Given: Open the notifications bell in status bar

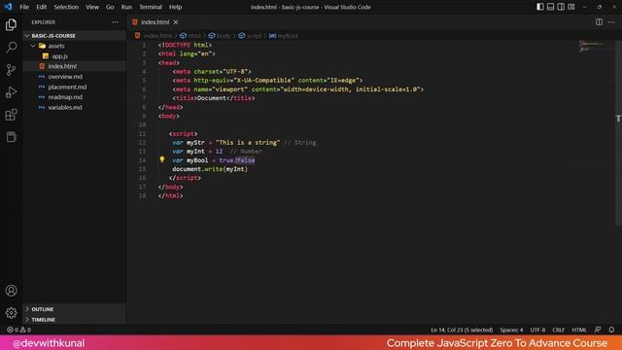Looking at the screenshot, I should (x=611, y=330).
